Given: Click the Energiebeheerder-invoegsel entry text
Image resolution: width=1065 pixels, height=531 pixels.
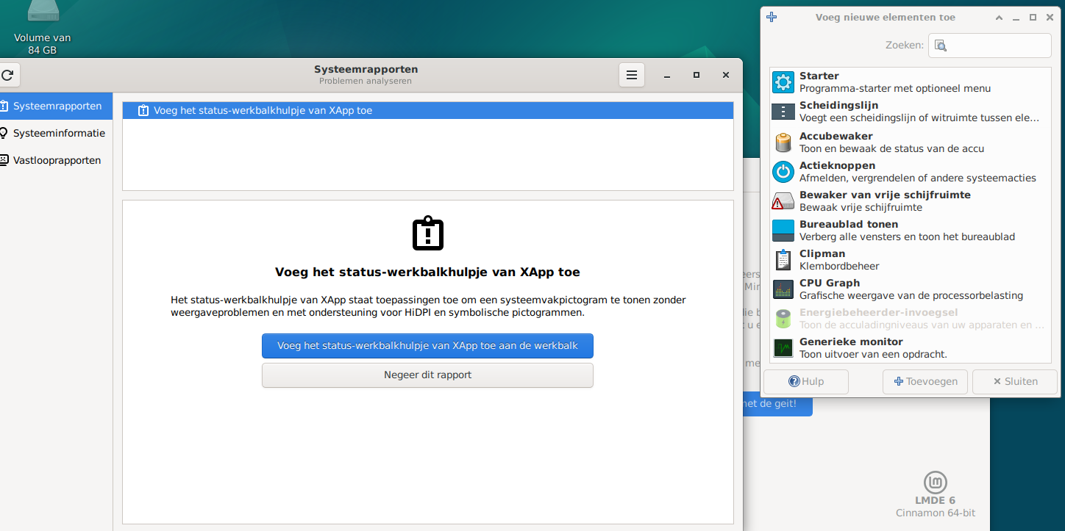Looking at the screenshot, I should 922,318.
